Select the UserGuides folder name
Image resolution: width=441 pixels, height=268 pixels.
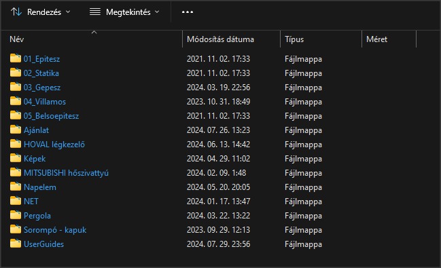[43, 244]
